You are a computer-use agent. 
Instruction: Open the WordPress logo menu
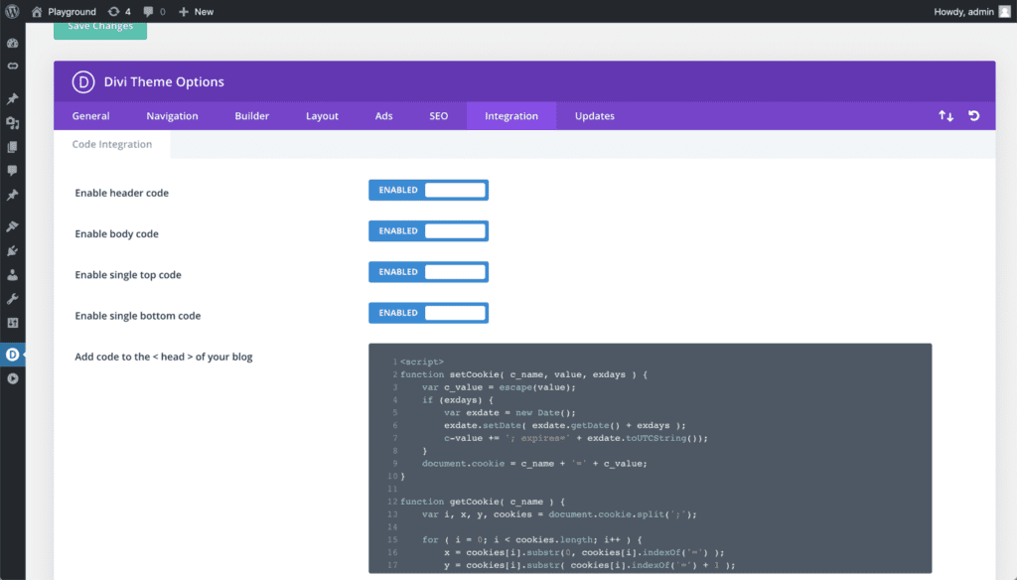[x=12, y=11]
